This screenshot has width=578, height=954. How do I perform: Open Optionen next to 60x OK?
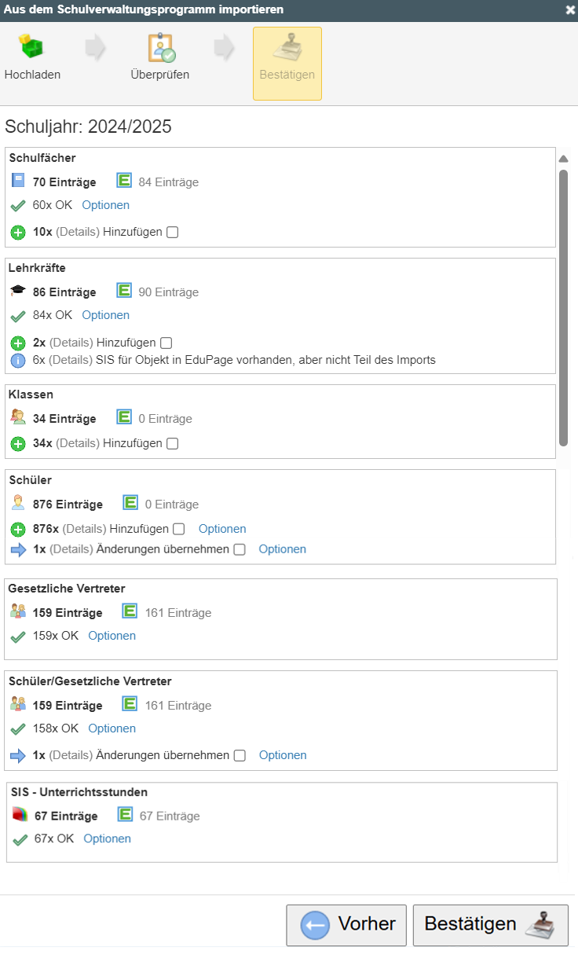(x=105, y=205)
